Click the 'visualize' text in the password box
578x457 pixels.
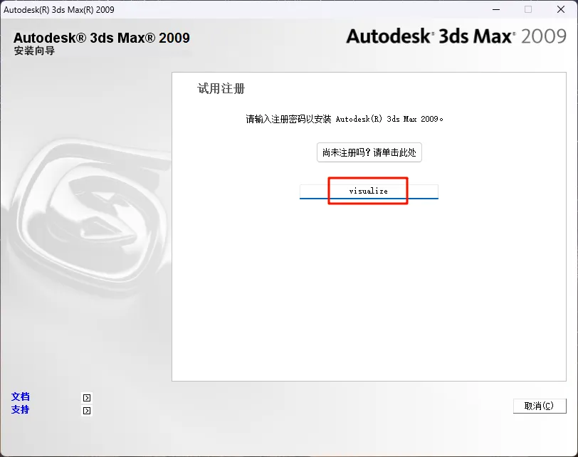pos(368,191)
